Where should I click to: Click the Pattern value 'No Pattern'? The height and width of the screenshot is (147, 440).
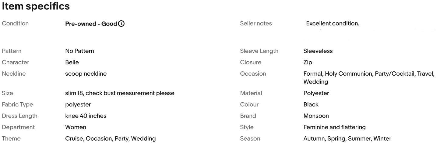click(x=79, y=51)
